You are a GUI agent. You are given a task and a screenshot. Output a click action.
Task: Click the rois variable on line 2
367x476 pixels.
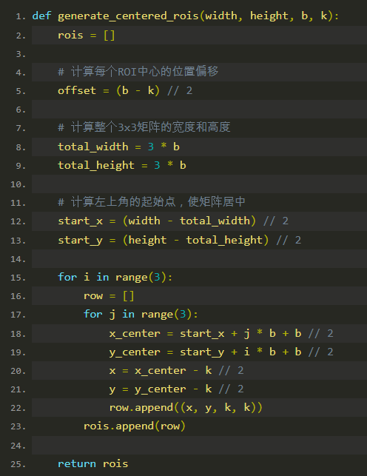pyautogui.click(x=70, y=35)
